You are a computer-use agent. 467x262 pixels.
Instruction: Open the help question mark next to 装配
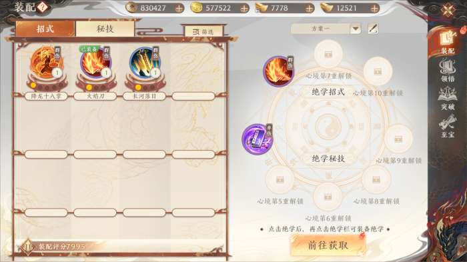coord(42,7)
